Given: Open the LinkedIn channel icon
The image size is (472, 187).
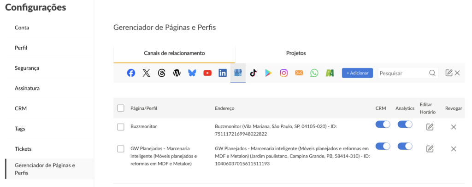Looking at the screenshot, I should pyautogui.click(x=223, y=73).
